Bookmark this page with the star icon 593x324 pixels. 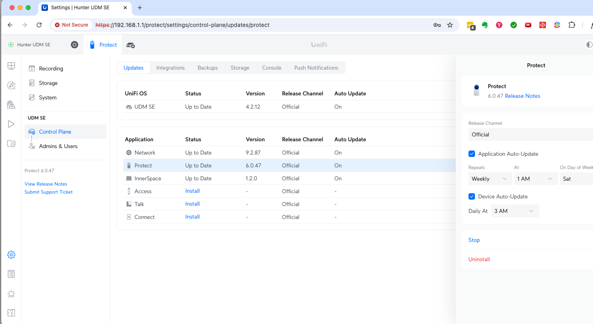coord(450,25)
